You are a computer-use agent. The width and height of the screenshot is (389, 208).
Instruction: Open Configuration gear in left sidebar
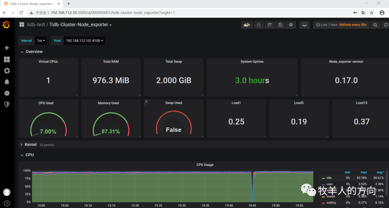(6, 93)
